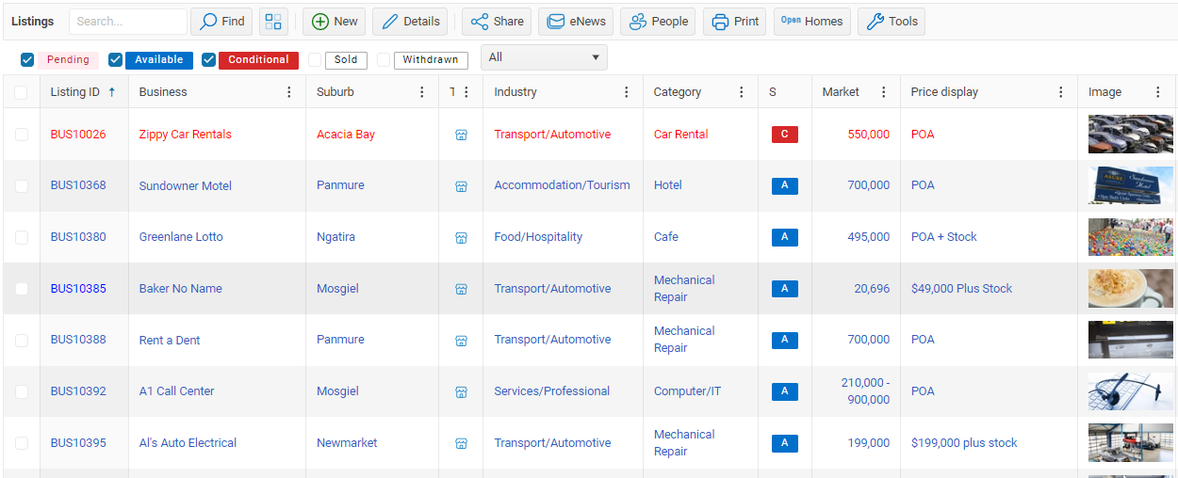1178x478 pixels.
Task: Click the '210,000 - 900,000' market value
Action: (x=865, y=391)
